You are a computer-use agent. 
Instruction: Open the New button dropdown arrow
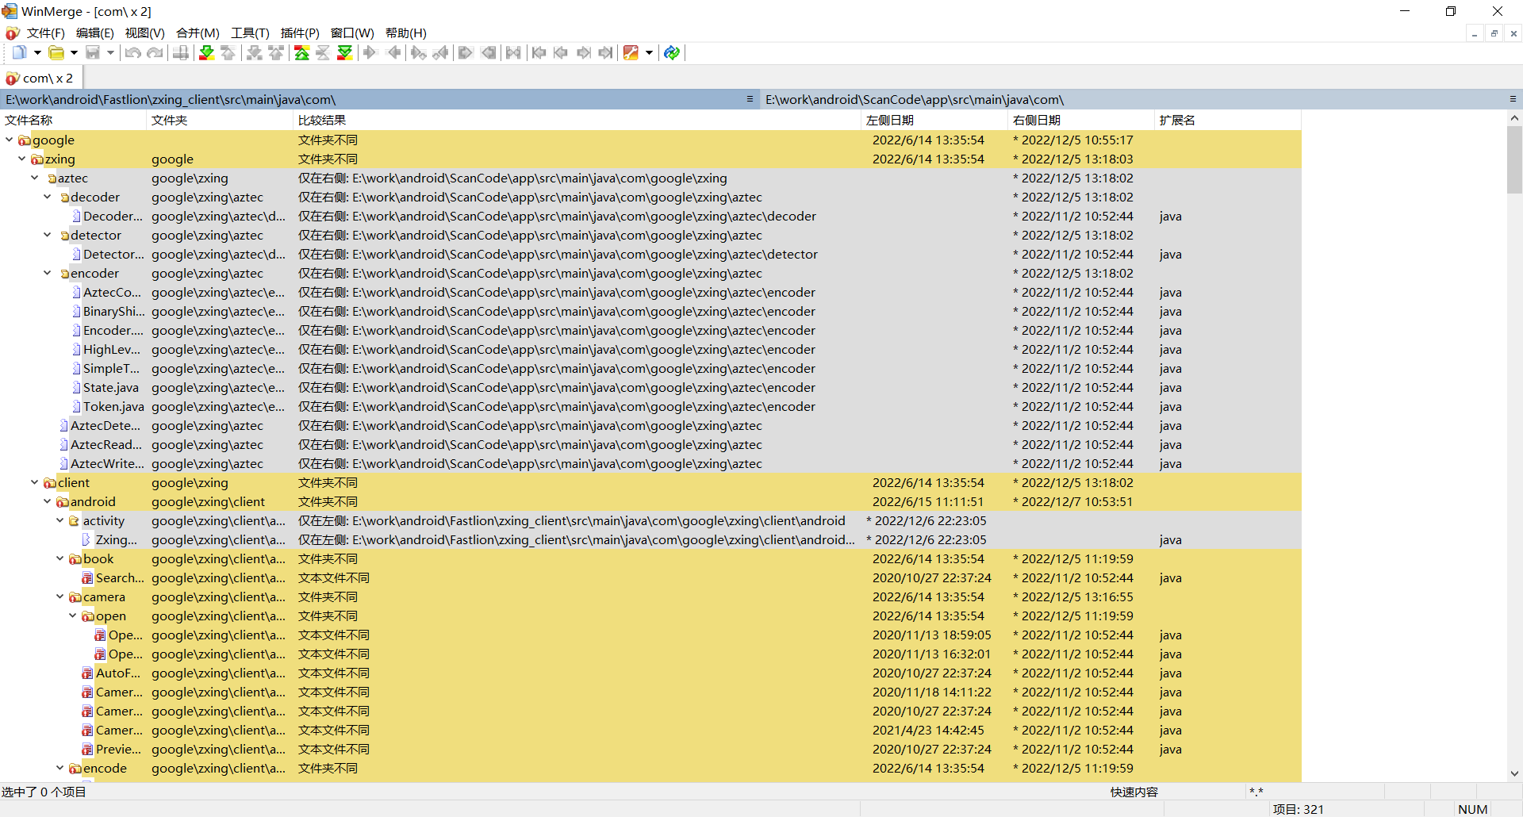[x=37, y=52]
